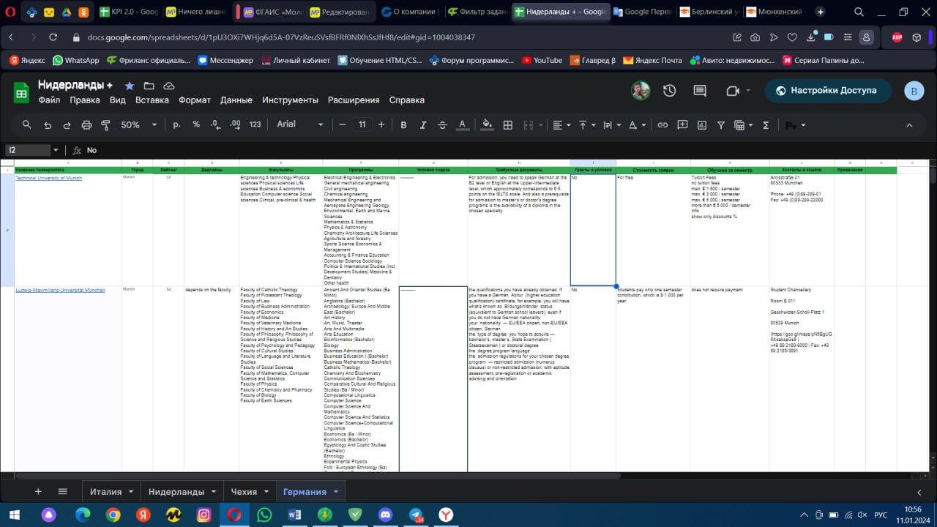Open version history clock icon
Image resolution: width=937 pixels, height=527 pixels.
tap(669, 91)
